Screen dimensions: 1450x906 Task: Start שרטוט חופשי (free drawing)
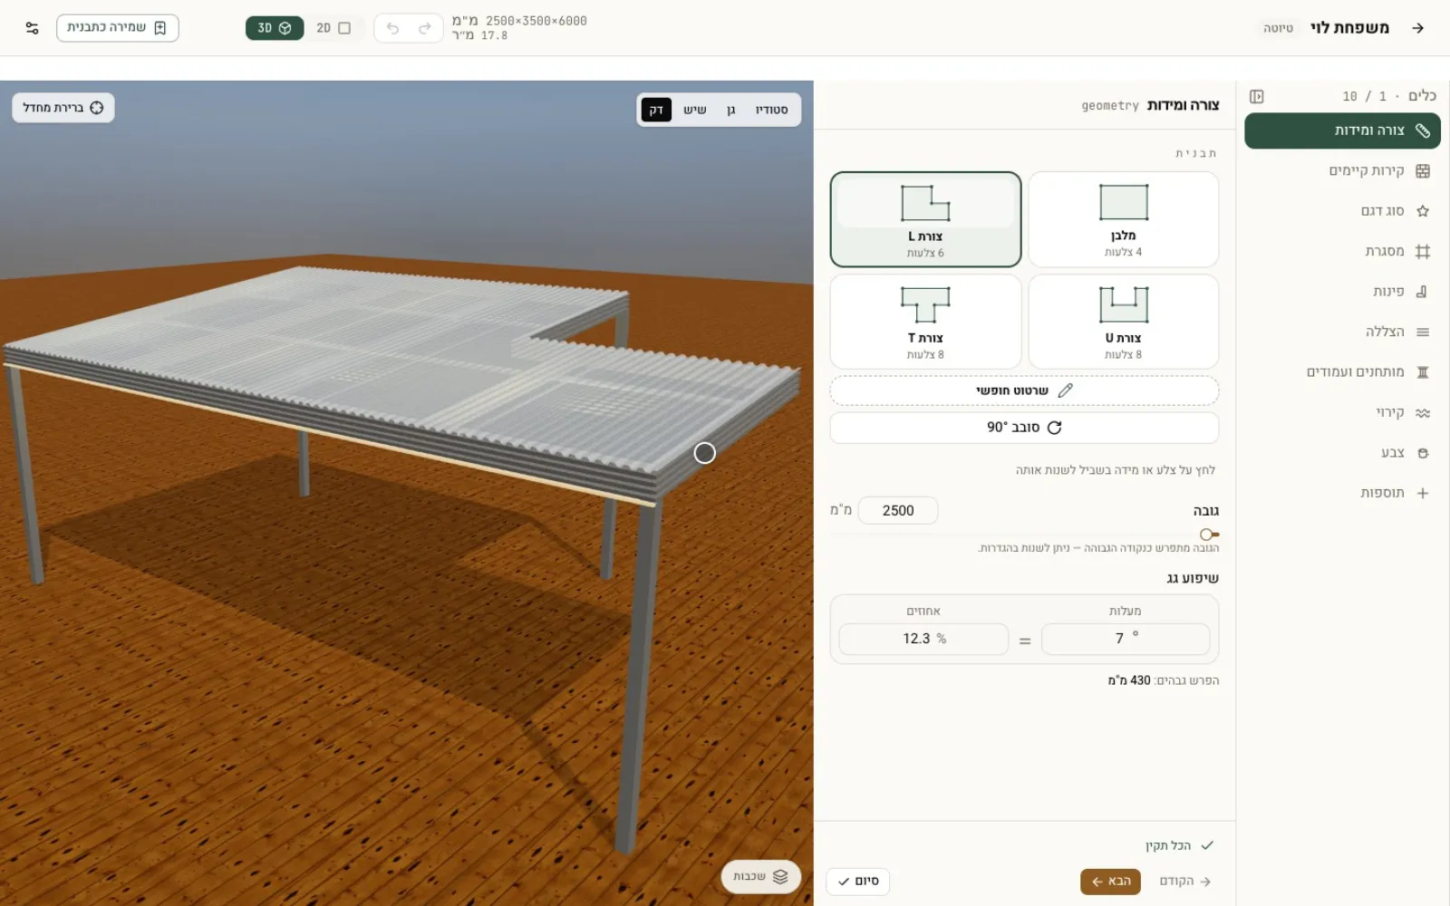pos(1024,390)
